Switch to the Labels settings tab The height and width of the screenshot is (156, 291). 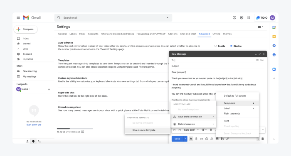[x=73, y=34]
